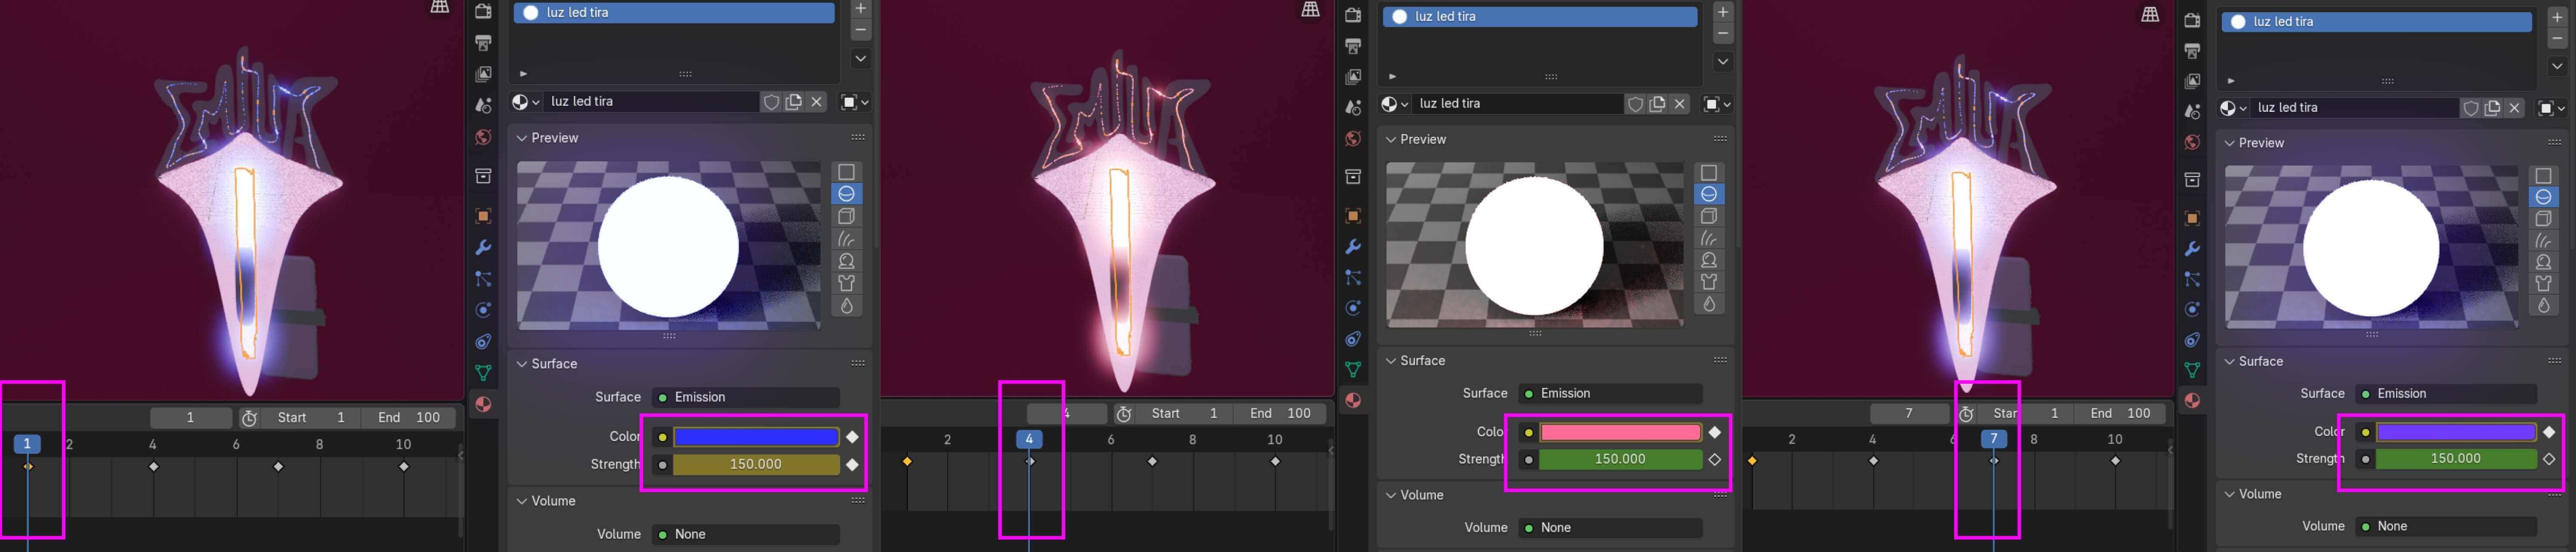Open material slot specials chevron, blue-color panel
2576x552 pixels.
(860, 59)
